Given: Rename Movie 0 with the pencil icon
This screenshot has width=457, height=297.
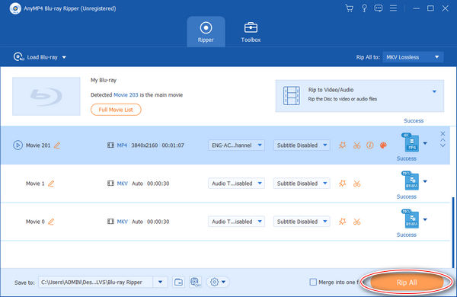Looking at the screenshot, I should point(51,222).
